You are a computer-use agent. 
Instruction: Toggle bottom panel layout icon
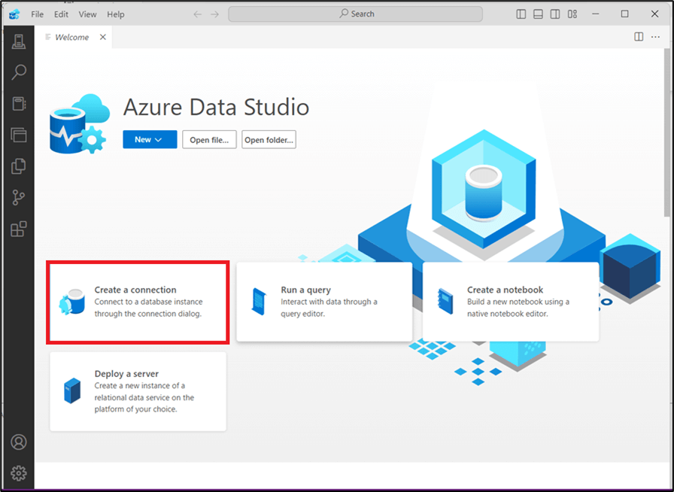[539, 14]
